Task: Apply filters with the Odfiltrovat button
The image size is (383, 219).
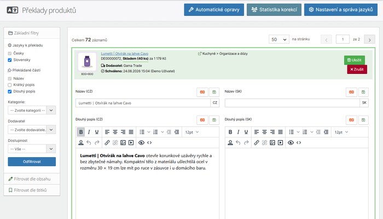Action: pos(32,162)
